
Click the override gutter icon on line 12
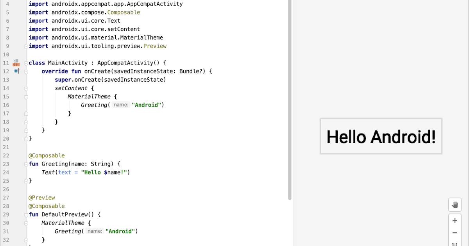point(16,71)
